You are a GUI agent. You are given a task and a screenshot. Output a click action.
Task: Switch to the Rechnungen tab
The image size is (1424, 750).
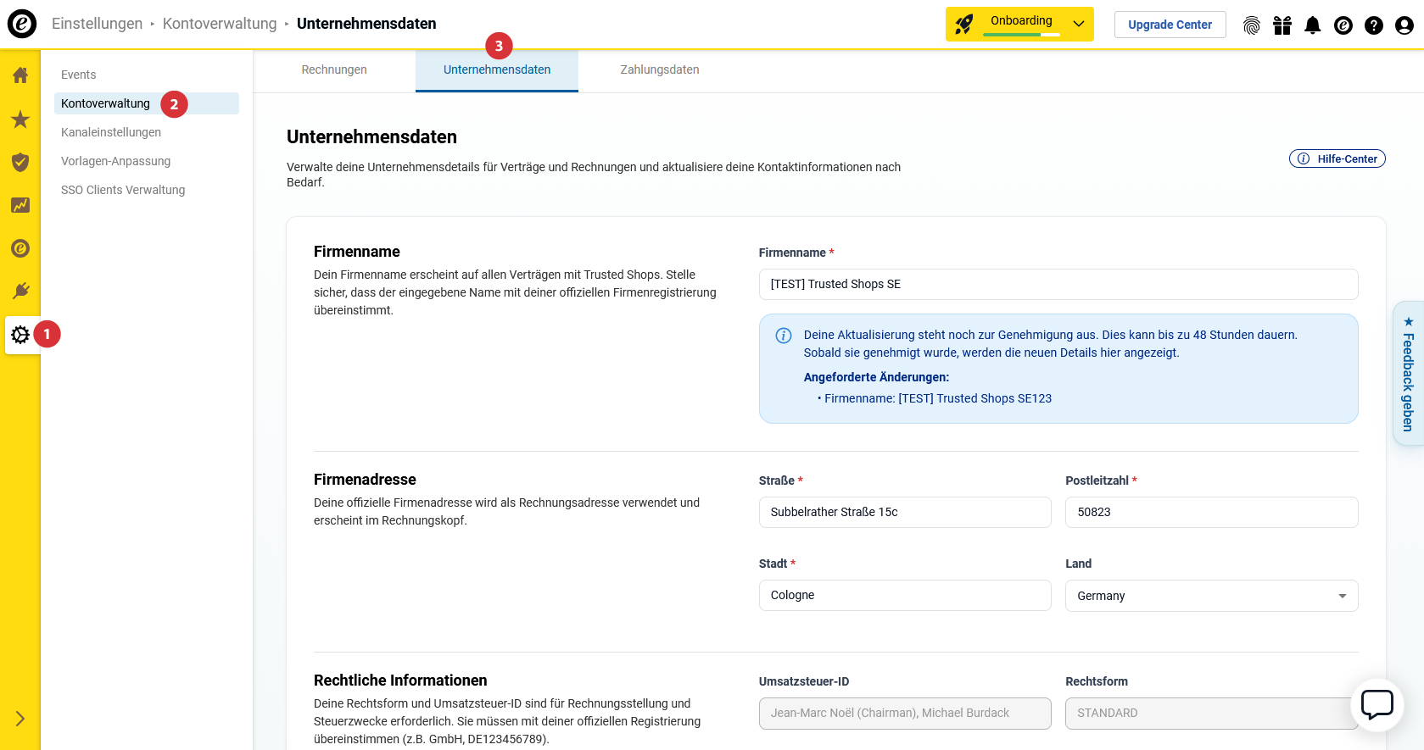point(334,69)
